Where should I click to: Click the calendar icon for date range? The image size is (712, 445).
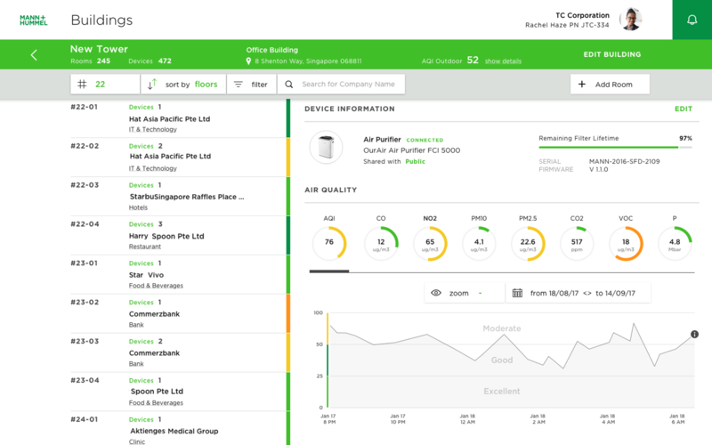[517, 293]
